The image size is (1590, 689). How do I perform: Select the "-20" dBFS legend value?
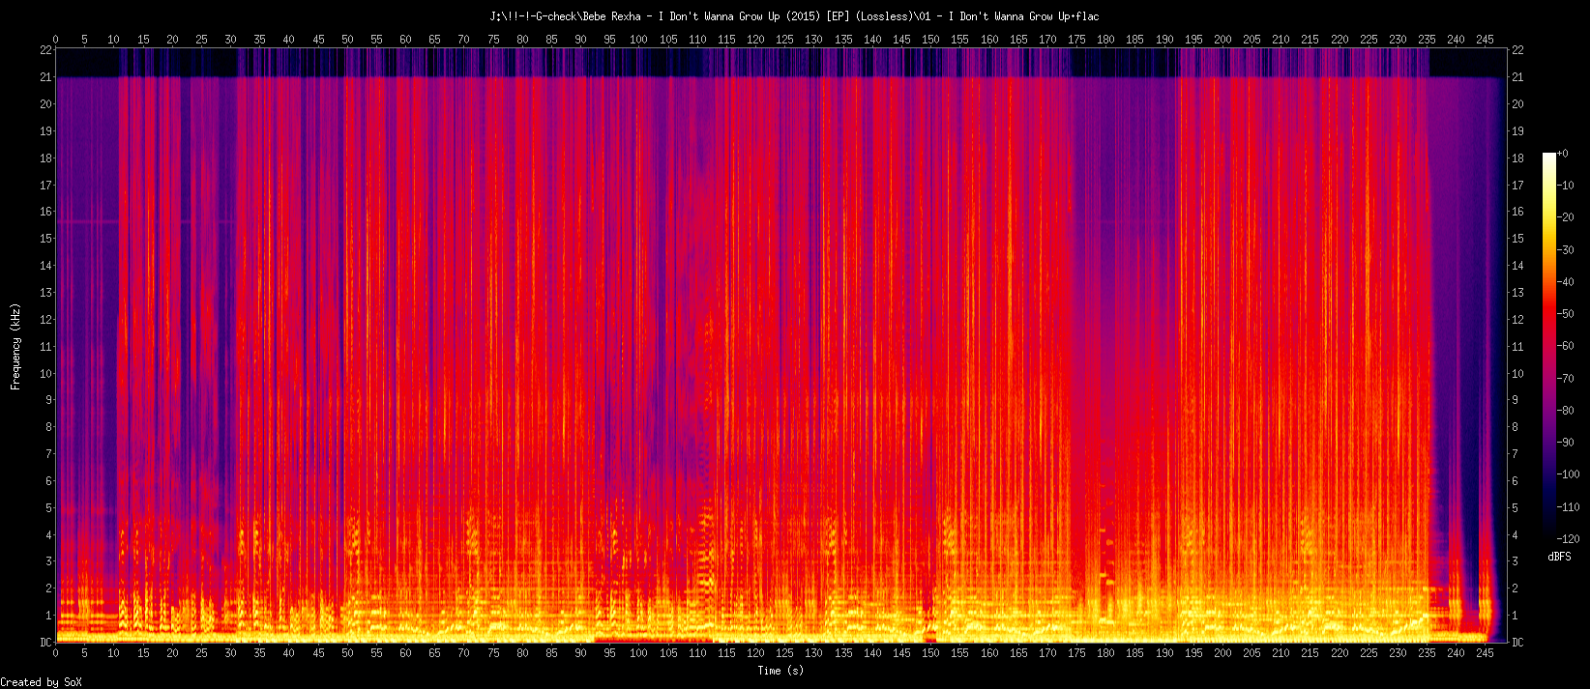coord(1565,217)
